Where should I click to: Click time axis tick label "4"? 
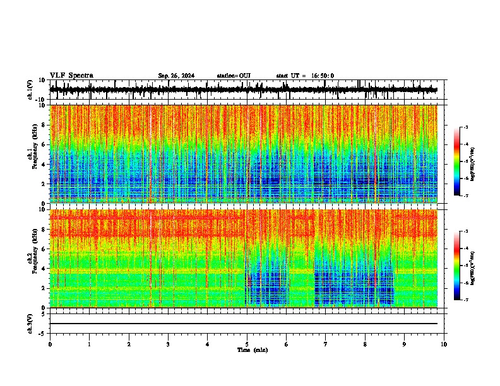(x=208, y=344)
